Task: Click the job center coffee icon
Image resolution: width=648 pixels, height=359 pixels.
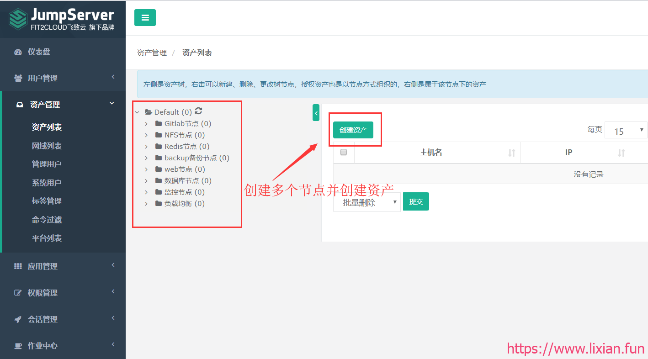Action: [18, 346]
